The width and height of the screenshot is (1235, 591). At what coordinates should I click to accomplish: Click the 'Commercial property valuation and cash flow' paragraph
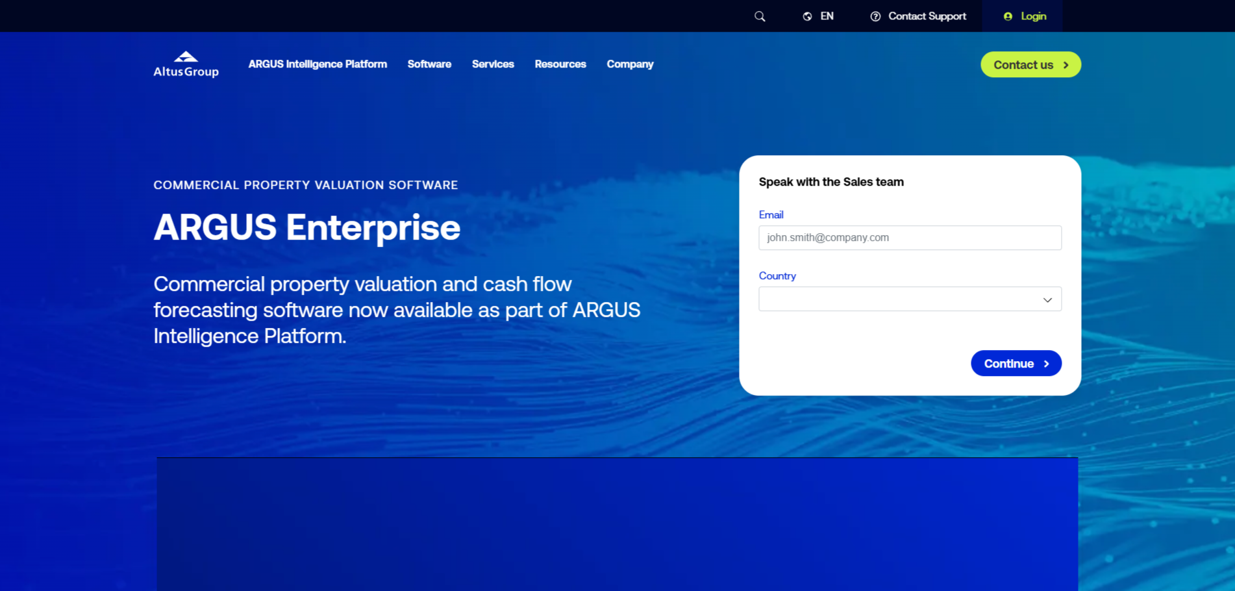[x=397, y=310]
